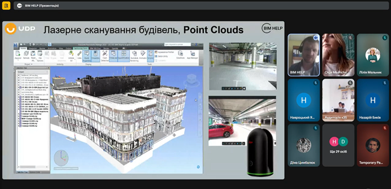Open the DataTools icon

(180, 53)
